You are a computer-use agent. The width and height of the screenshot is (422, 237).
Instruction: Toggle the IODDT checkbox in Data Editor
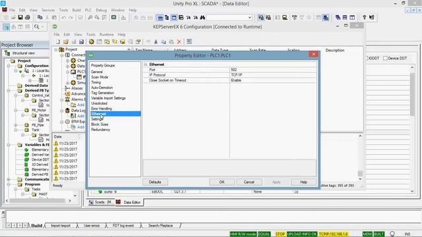pos(367,58)
